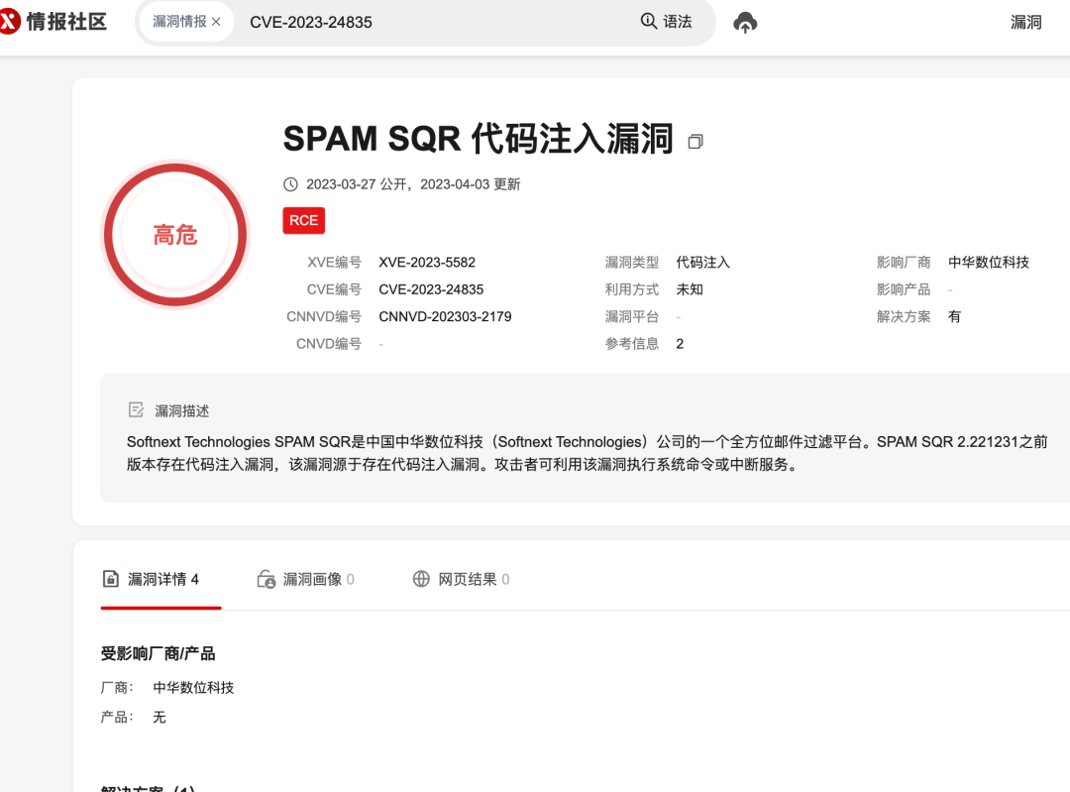Click the 漏洞描述 section heading

(x=181, y=411)
